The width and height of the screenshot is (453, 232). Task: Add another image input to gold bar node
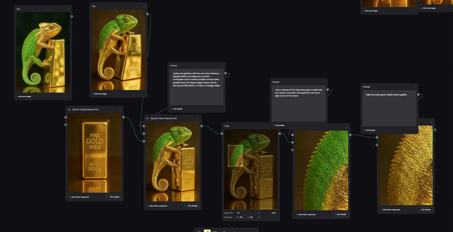(x=79, y=197)
